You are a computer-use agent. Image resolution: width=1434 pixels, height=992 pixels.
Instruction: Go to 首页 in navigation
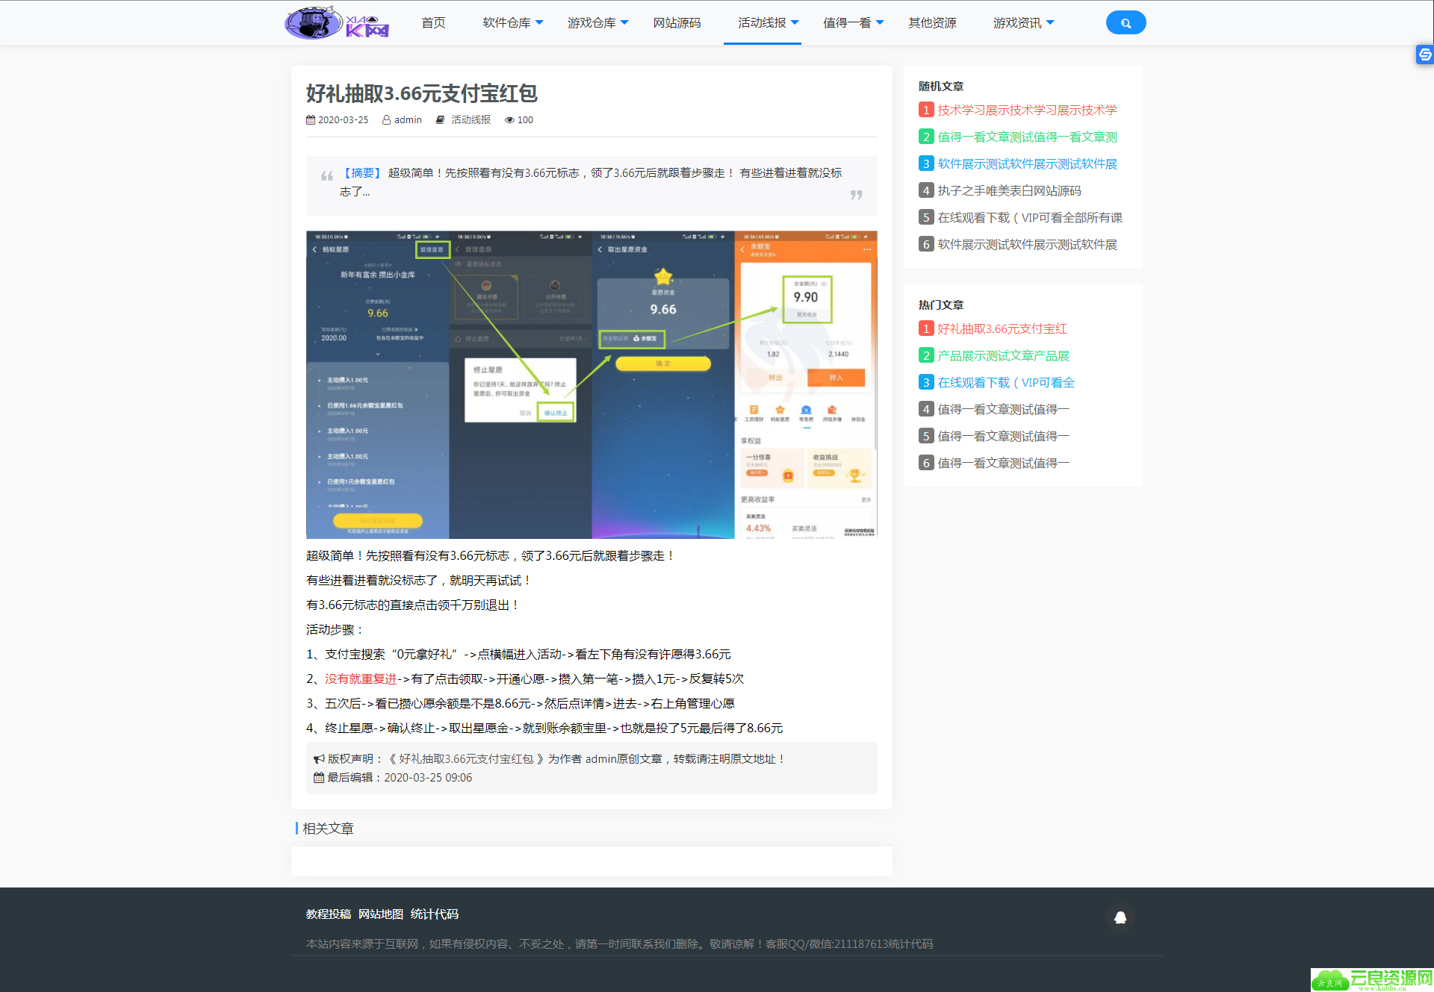(x=433, y=23)
